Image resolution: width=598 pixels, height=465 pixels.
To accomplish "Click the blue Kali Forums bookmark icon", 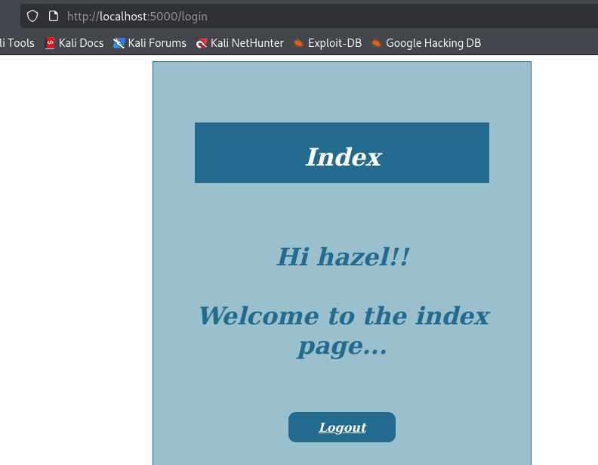I will [119, 43].
